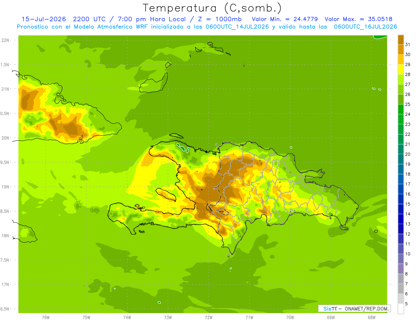This screenshot has height=322, width=417.
Task: Click the "6.5N" latitude axis label
Action: point(6,309)
